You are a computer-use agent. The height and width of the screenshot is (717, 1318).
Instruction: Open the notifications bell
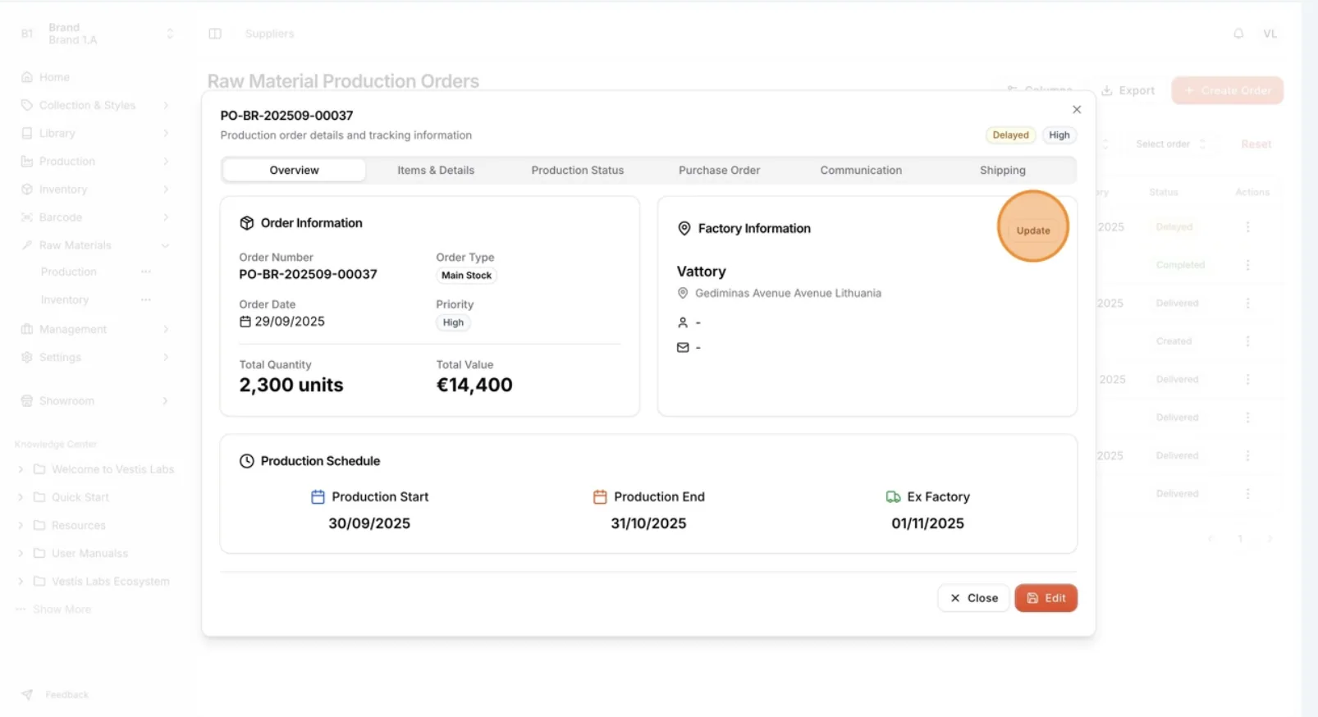coord(1238,34)
